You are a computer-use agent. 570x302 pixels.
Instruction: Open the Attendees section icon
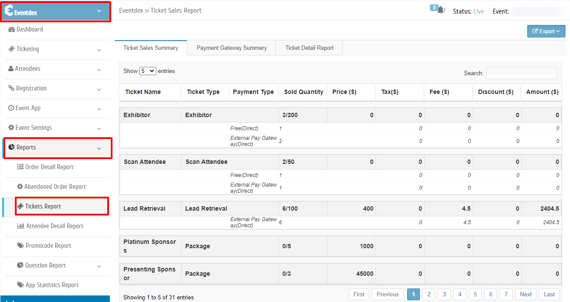point(11,69)
